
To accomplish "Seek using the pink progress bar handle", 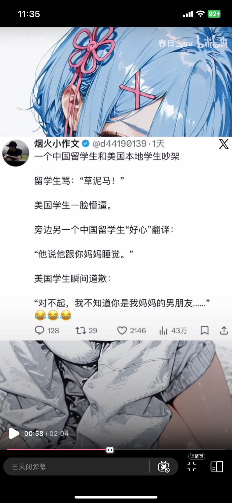I will 110,450.
